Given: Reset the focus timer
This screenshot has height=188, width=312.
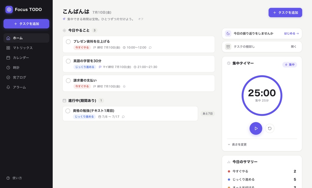Looking at the screenshot, I should pyautogui.click(x=270, y=128).
